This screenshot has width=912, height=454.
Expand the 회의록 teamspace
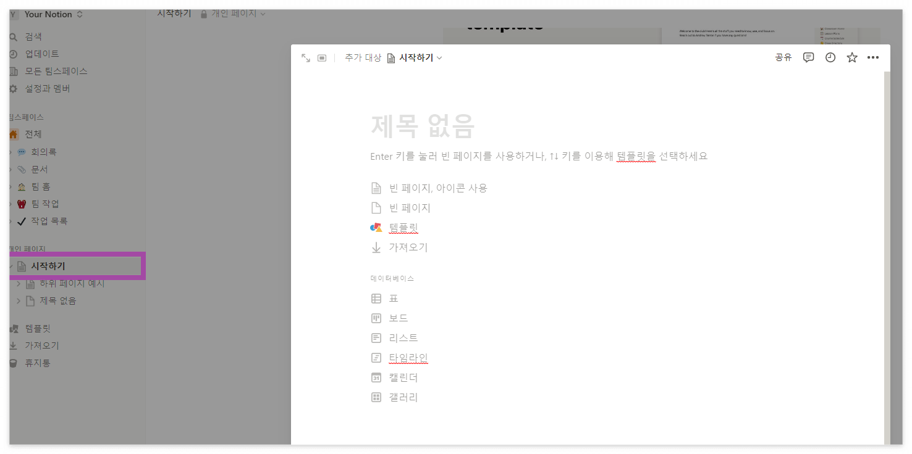11,151
